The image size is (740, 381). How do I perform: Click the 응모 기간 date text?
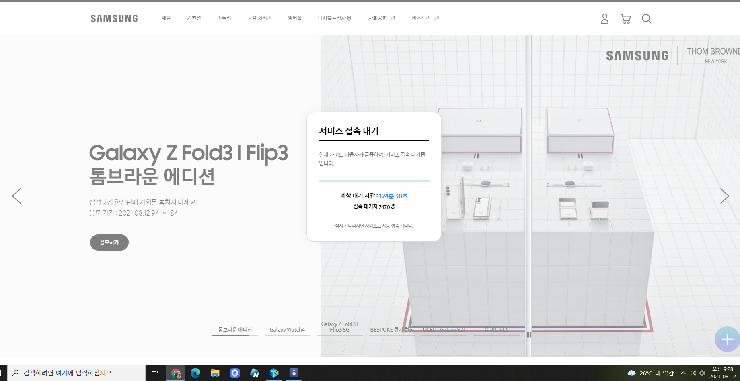click(134, 213)
